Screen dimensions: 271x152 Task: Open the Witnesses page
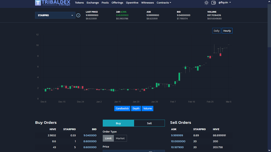(x=147, y=2)
